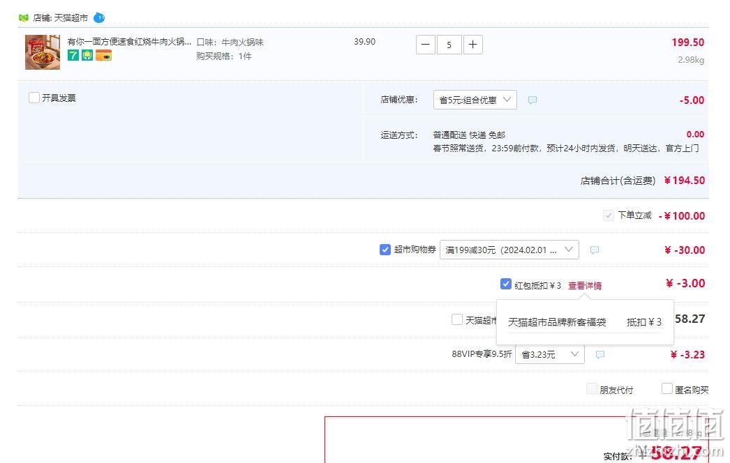Click the store discount amount -5.00

pyautogui.click(x=692, y=100)
